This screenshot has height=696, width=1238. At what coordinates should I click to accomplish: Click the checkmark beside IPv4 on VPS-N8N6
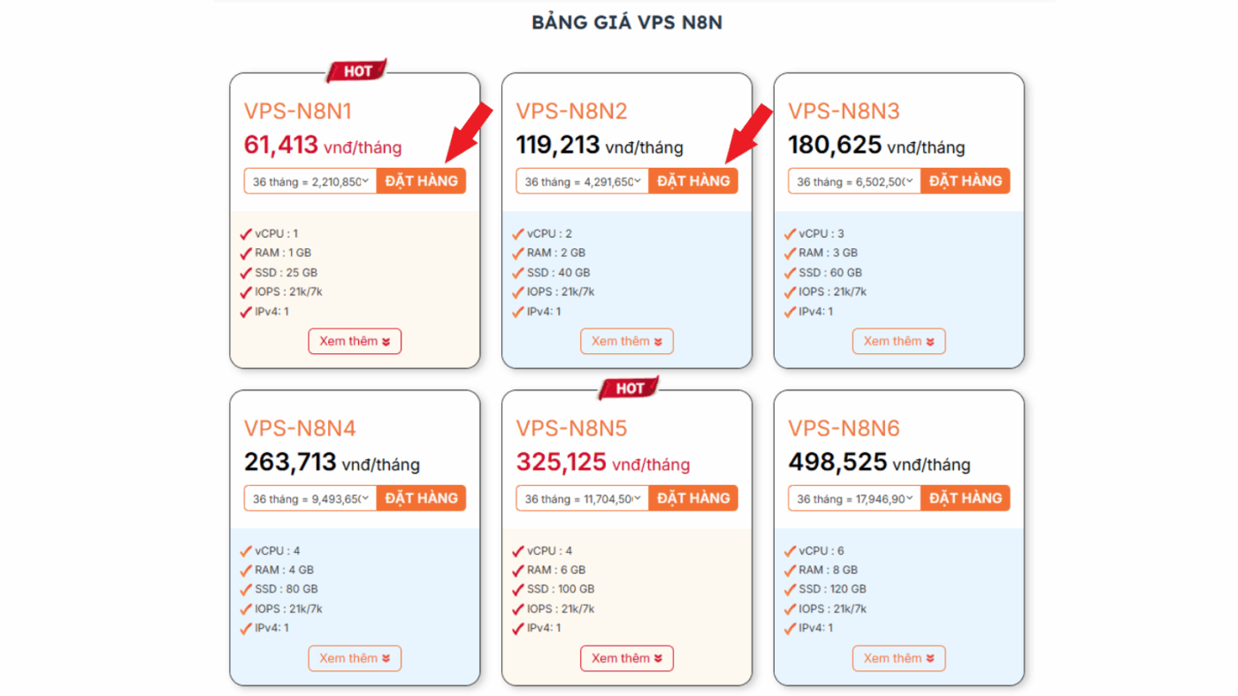point(790,628)
